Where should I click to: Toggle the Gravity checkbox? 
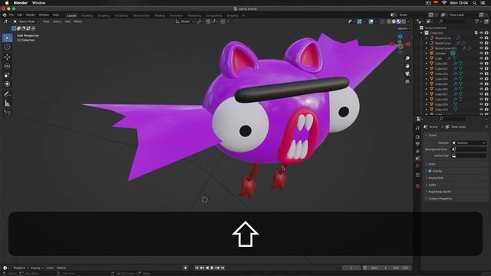tap(430, 171)
